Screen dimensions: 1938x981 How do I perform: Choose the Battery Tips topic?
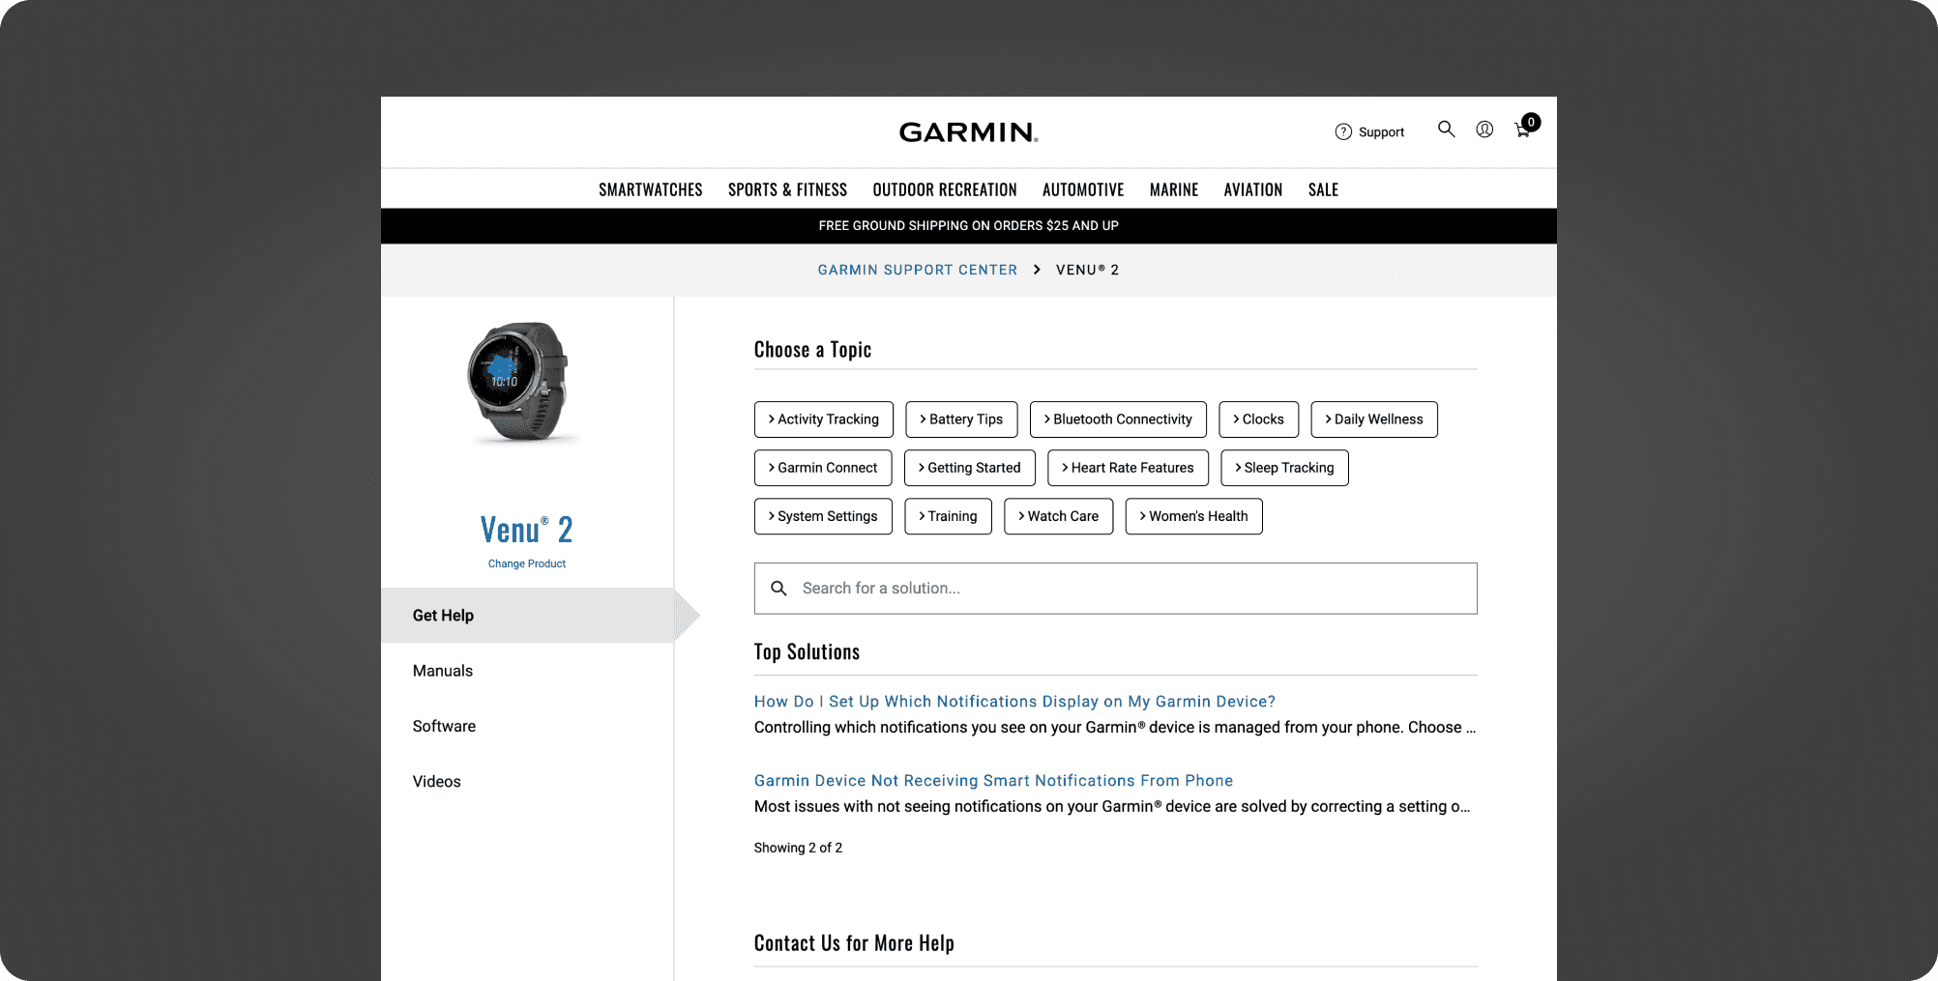pyautogui.click(x=961, y=419)
